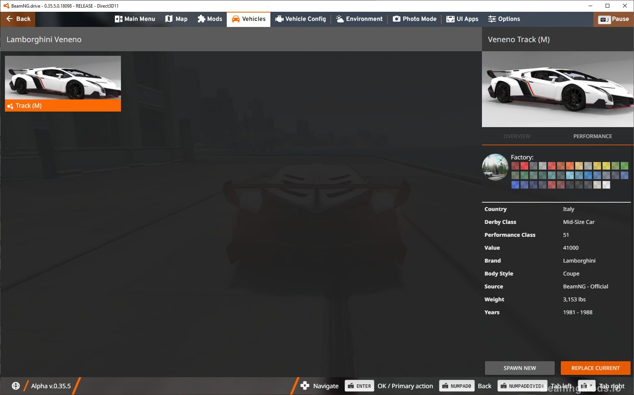Click the ENTER key hint icon
This screenshot has width=634, height=395.
(359, 386)
